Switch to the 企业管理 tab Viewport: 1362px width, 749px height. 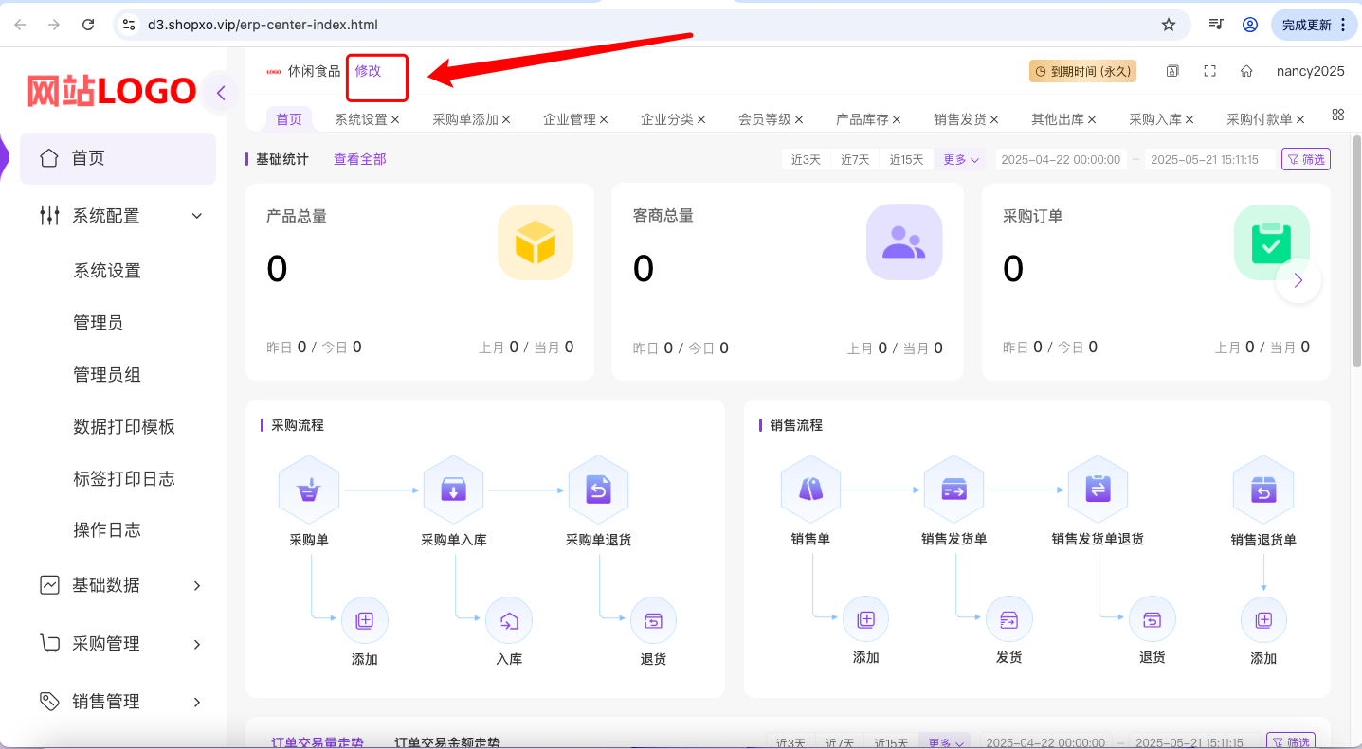point(570,119)
